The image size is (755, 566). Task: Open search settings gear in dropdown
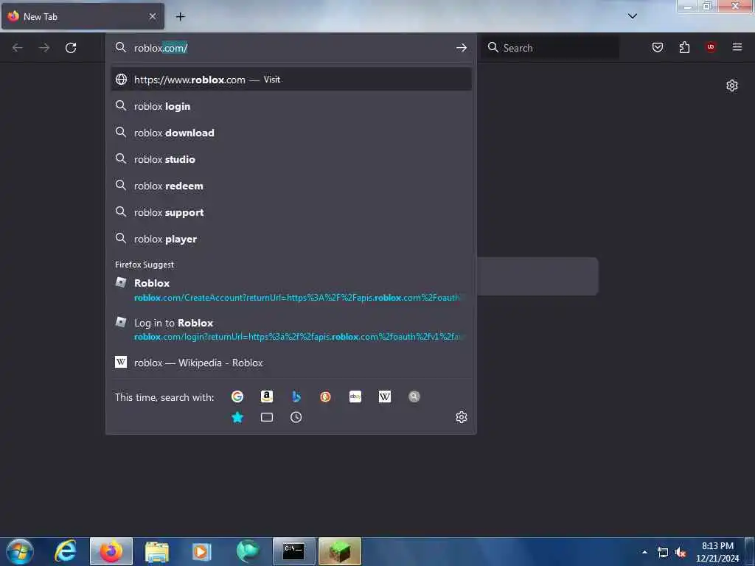462,417
